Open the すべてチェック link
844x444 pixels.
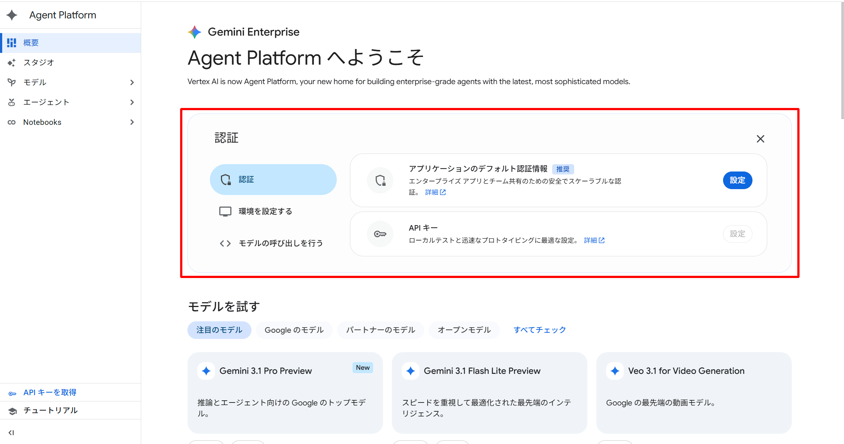coord(539,330)
